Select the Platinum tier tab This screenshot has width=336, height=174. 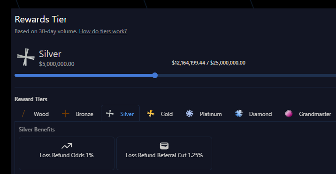point(204,114)
